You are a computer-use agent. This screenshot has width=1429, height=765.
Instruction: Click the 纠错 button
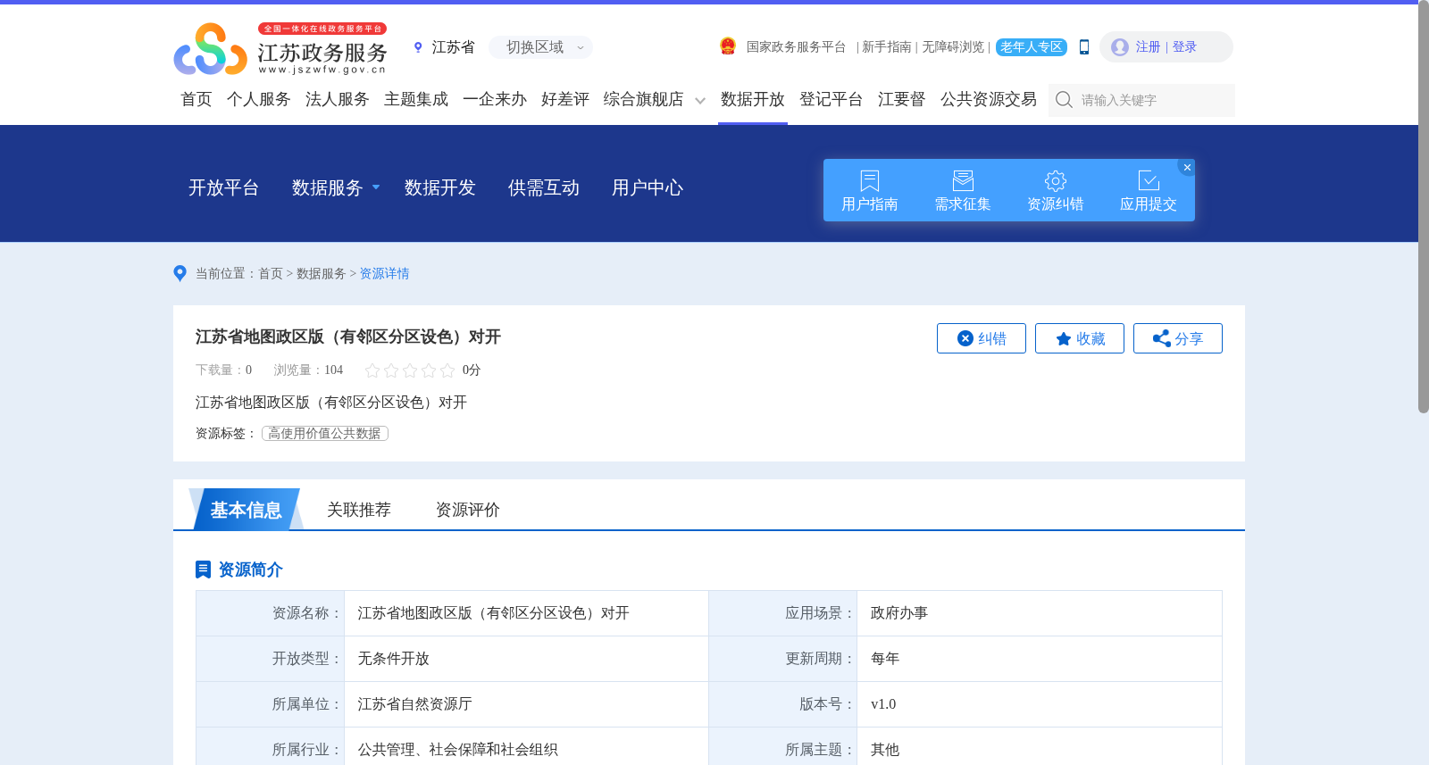point(982,338)
